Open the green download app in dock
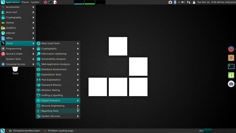This screenshot has width=236, height=133. 231,75
